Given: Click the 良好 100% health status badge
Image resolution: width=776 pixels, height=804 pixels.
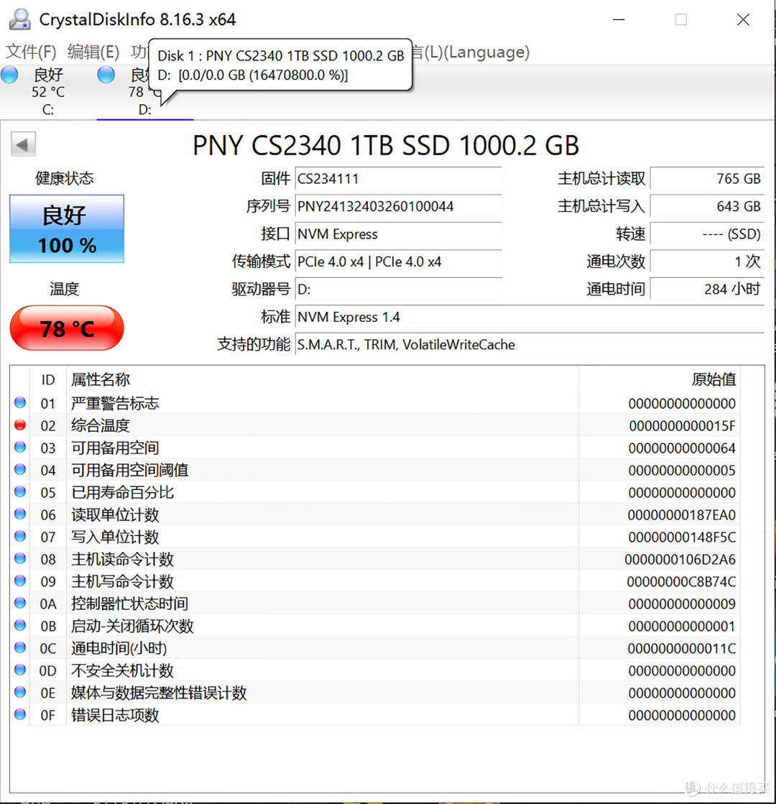Looking at the screenshot, I should coord(66,228).
